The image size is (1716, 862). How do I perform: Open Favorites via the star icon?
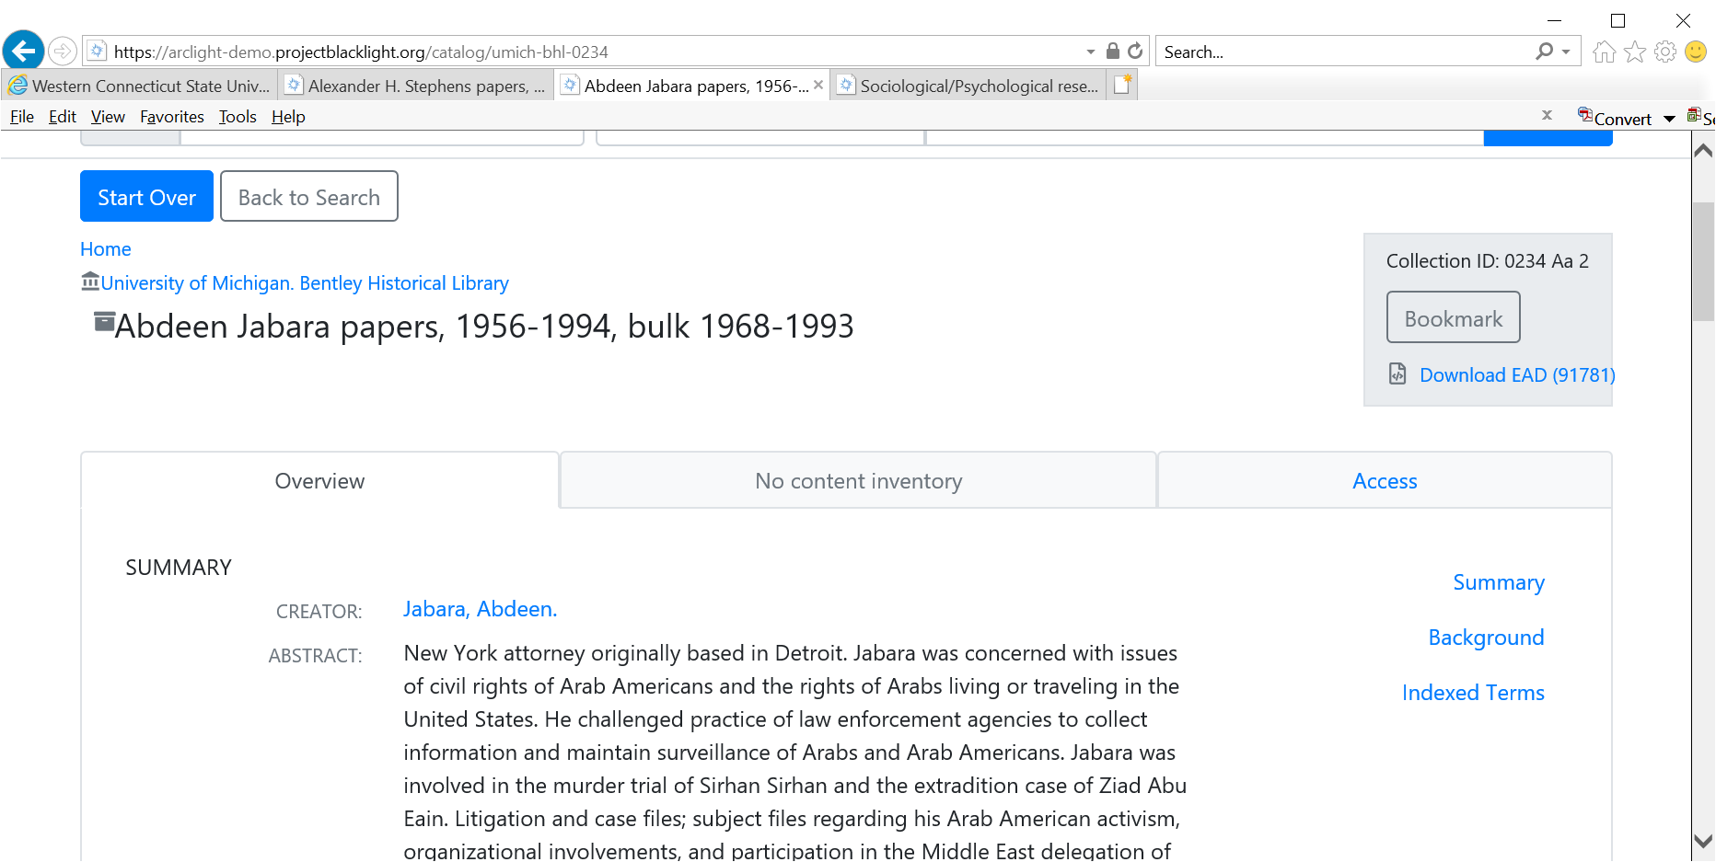1634,52
